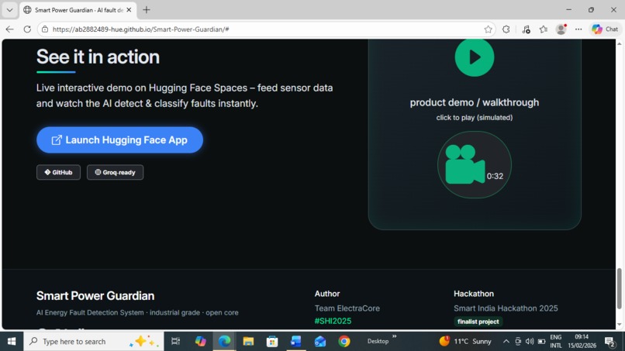Open File Explorer from taskbar
The image size is (625, 351).
pos(248,341)
